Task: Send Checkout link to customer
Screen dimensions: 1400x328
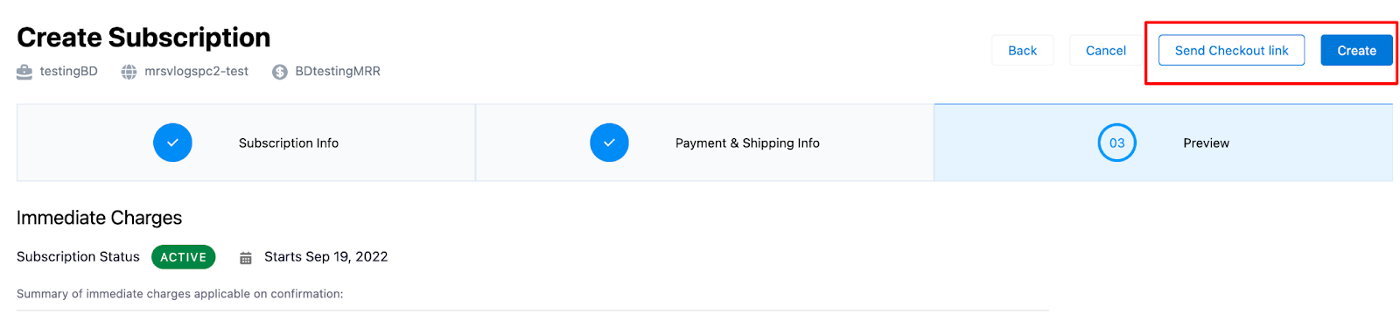Action: tap(1231, 51)
